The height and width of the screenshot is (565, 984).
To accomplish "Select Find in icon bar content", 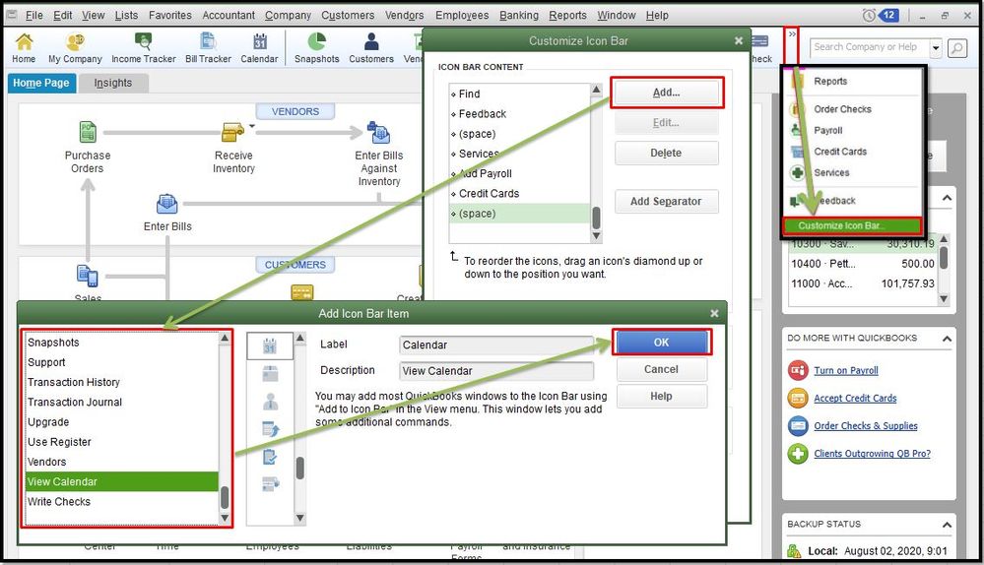I will tap(520, 94).
